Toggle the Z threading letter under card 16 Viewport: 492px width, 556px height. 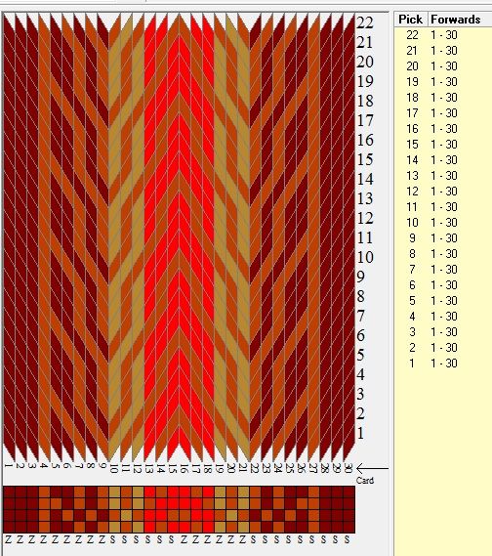[x=184, y=539]
